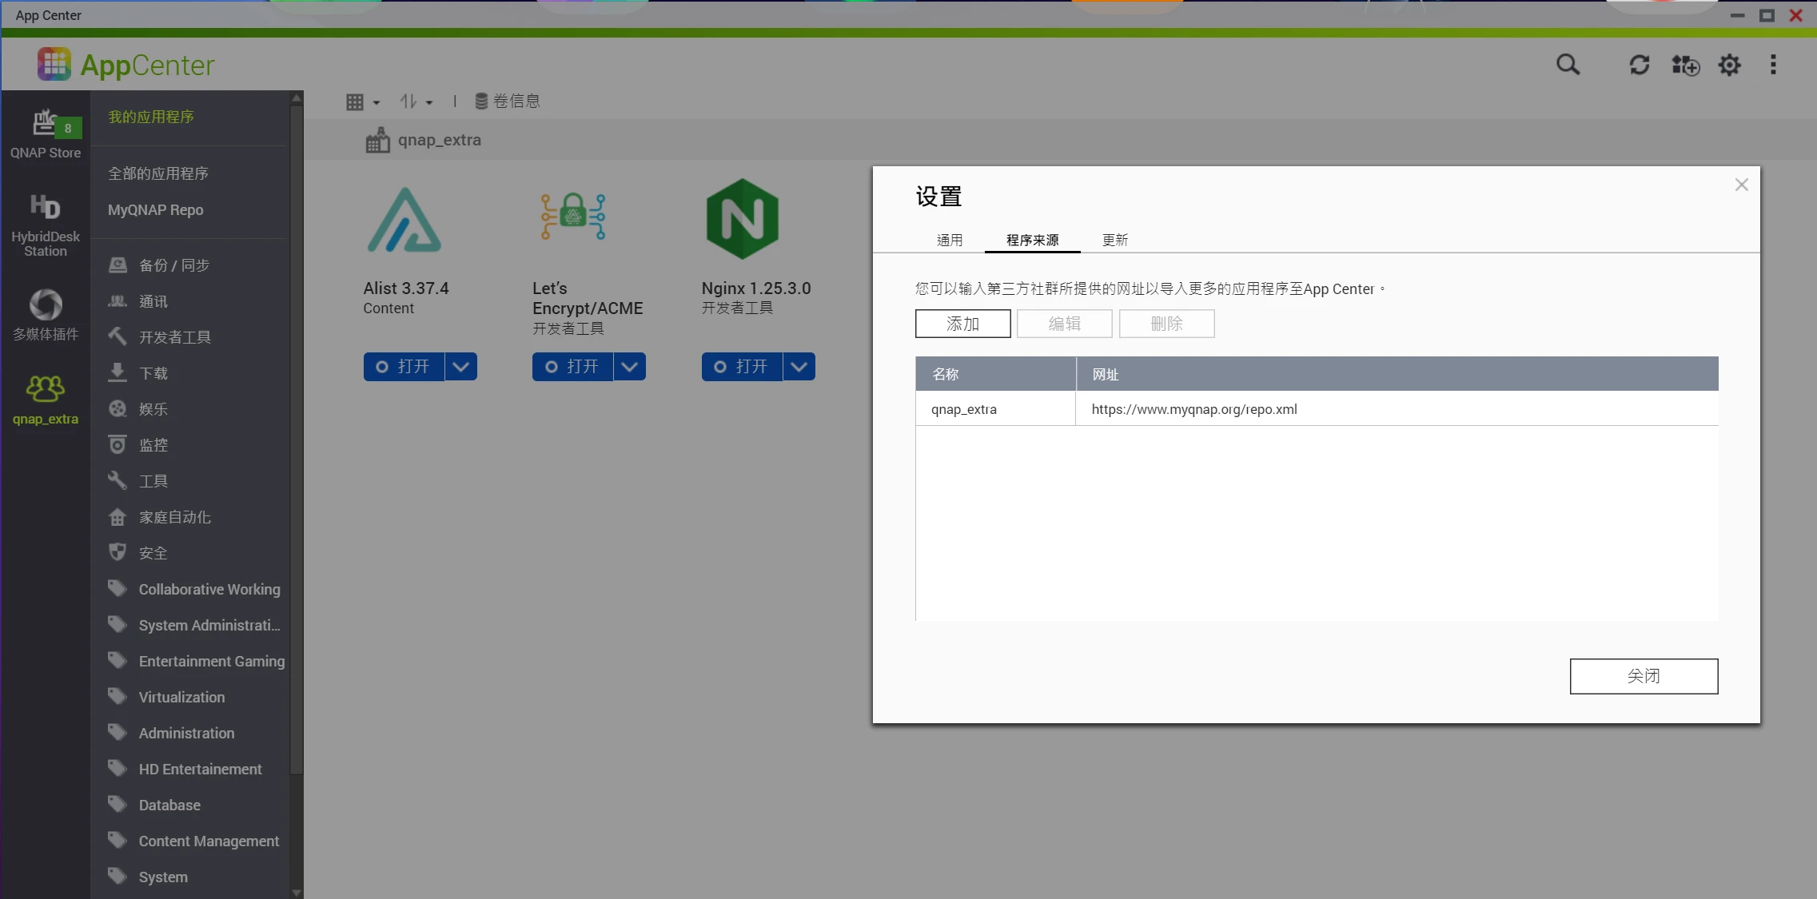Expand the Alist open button dropdown arrow
This screenshot has height=899, width=1817.
pyautogui.click(x=460, y=367)
